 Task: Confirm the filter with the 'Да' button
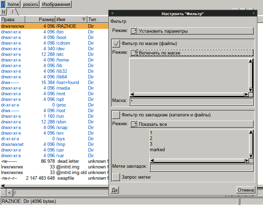coord(114,190)
